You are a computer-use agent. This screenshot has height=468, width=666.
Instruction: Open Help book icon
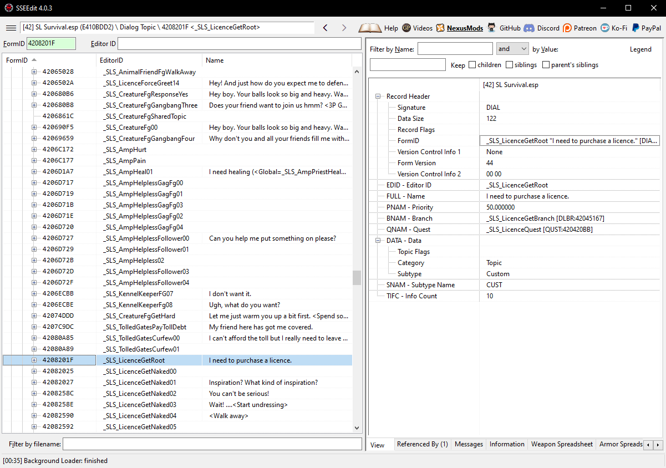[378, 28]
